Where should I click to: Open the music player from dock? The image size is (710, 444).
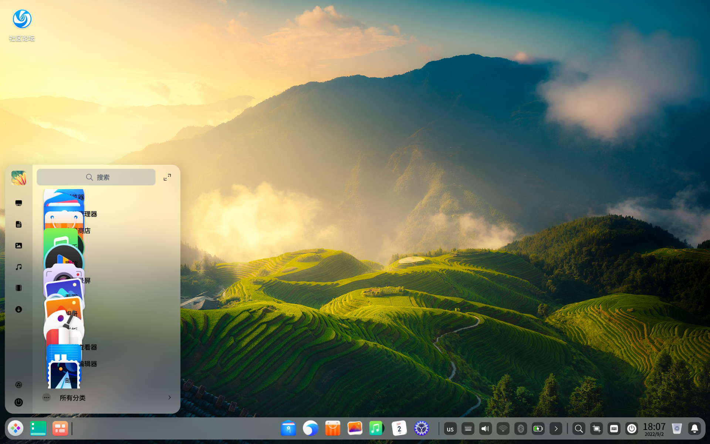[376, 428]
